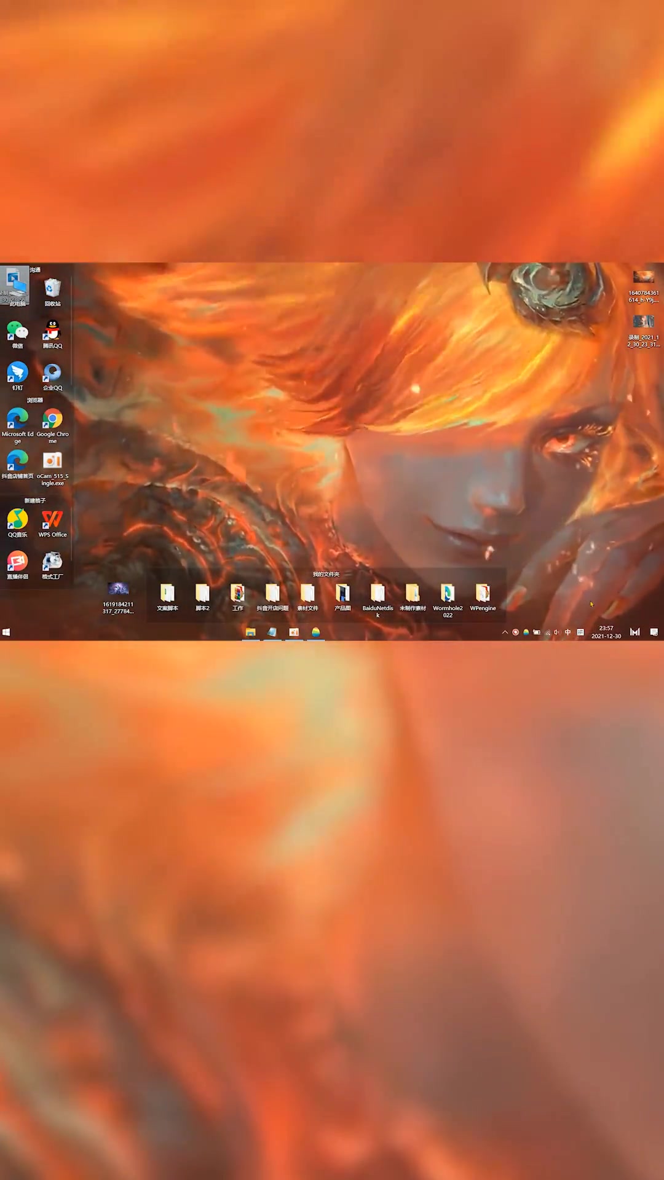Viewport: 664px width, 1180px height.
Task: Select the 工作 folder
Action: pos(237,597)
